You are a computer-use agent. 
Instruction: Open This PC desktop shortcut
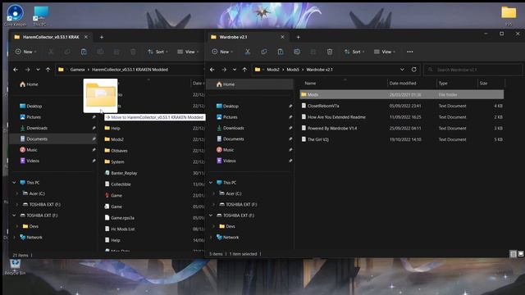tap(40, 16)
